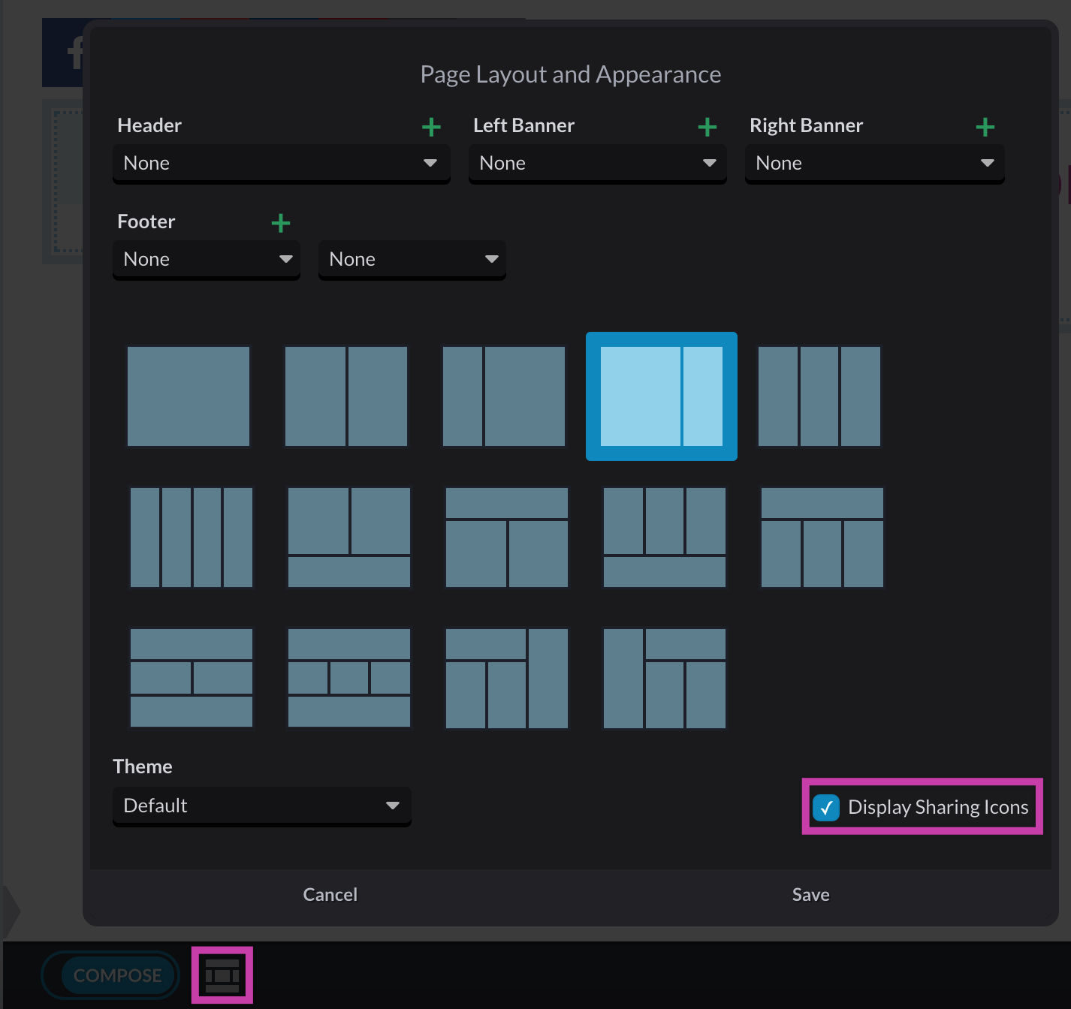Viewport: 1071px width, 1009px height.
Task: Add a new Right Banner with plus icon
Action: [985, 127]
